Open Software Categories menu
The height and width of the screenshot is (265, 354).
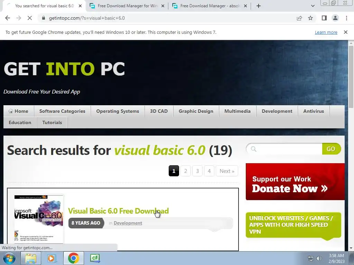pyautogui.click(x=62, y=111)
